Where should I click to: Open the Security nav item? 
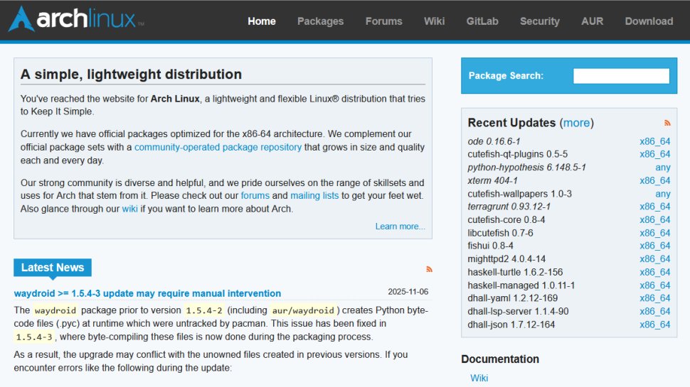tap(539, 21)
